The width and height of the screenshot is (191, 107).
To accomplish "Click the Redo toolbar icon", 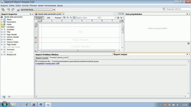I will [13, 10].
